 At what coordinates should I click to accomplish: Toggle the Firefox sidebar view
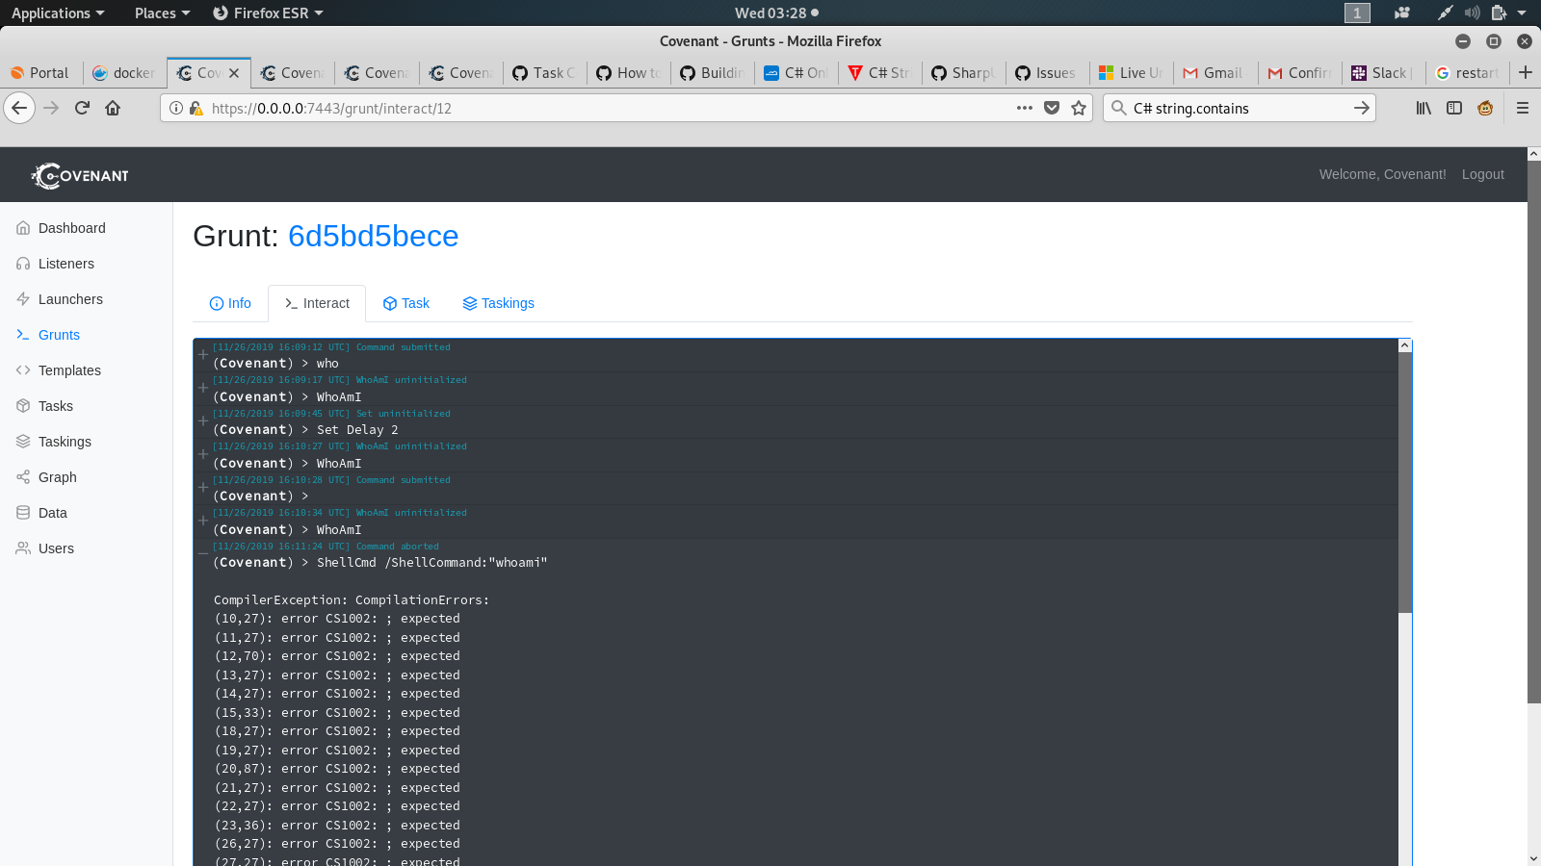point(1454,108)
